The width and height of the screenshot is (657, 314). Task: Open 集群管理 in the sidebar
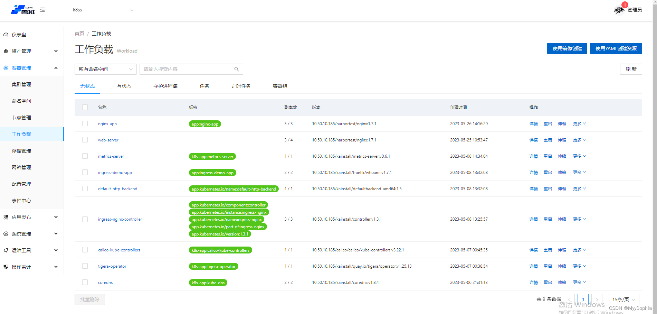click(x=21, y=84)
